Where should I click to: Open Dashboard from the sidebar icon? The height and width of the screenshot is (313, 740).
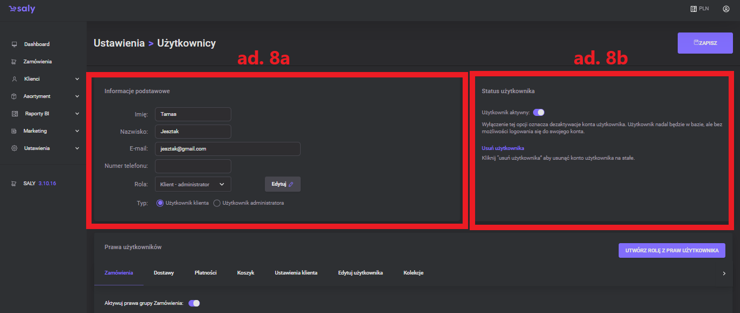(x=14, y=44)
